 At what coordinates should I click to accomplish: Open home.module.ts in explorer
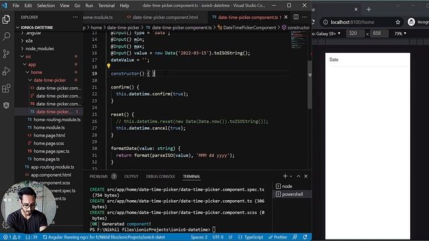49,128
